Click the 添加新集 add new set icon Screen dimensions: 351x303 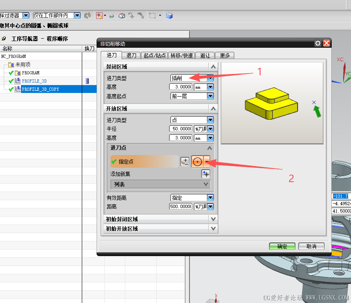[x=206, y=174]
